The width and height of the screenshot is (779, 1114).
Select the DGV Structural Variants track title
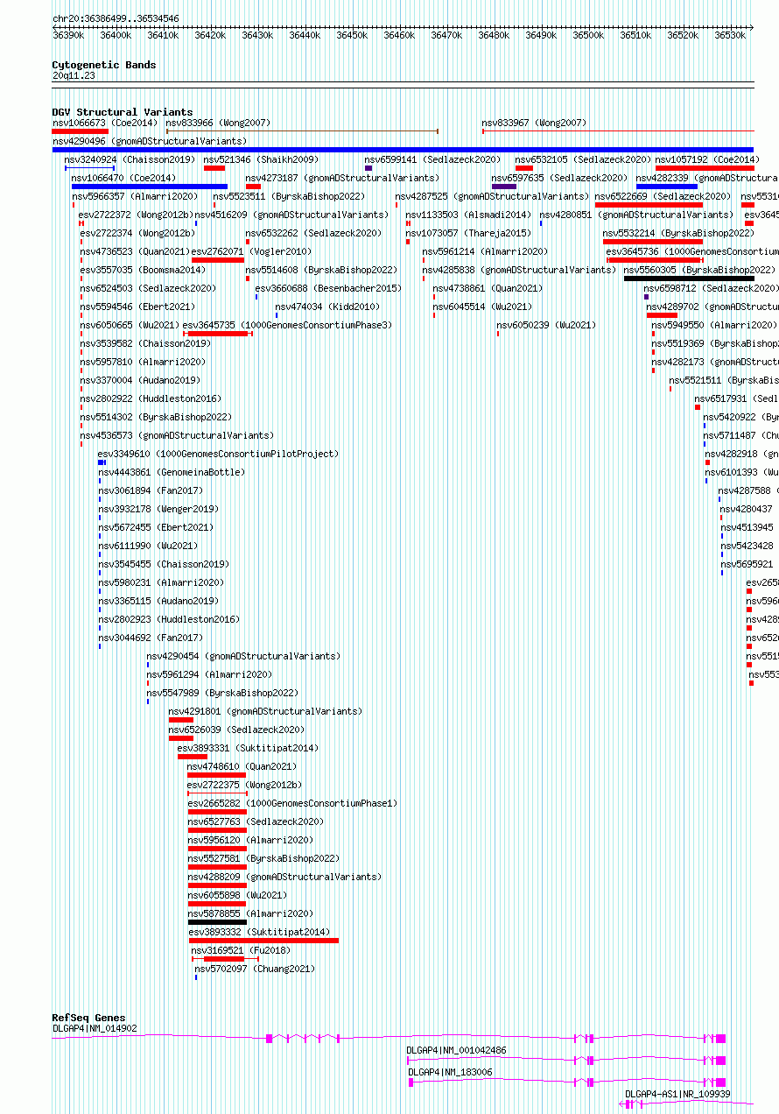point(123,112)
